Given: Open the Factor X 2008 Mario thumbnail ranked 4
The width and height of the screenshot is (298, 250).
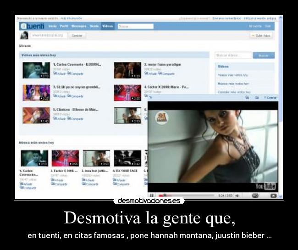Looking at the screenshot, I should (127, 93).
